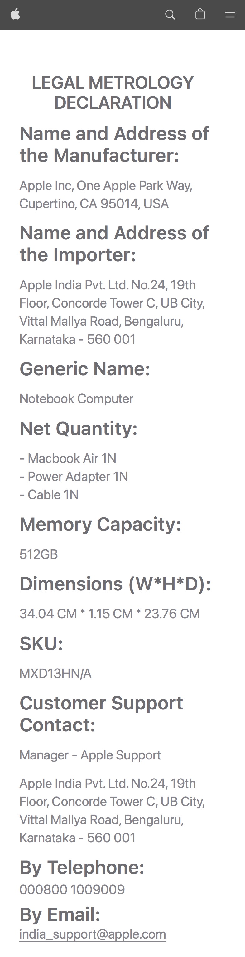Screen dimensions: 245x957
Task: Select the Customer Support Contact heading
Action: [101, 714]
